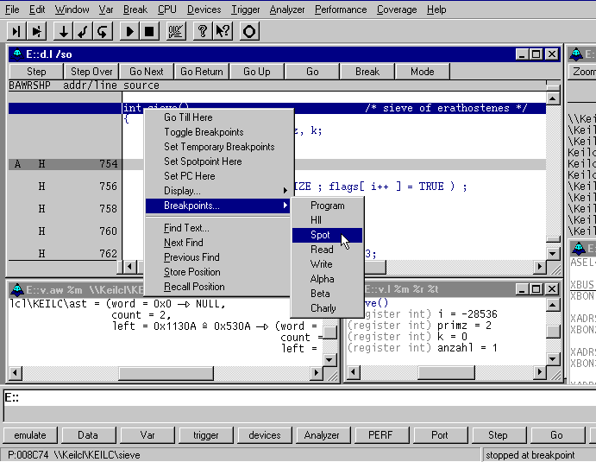Open the CPU menu
The width and height of the screenshot is (596, 462).
(x=166, y=9)
